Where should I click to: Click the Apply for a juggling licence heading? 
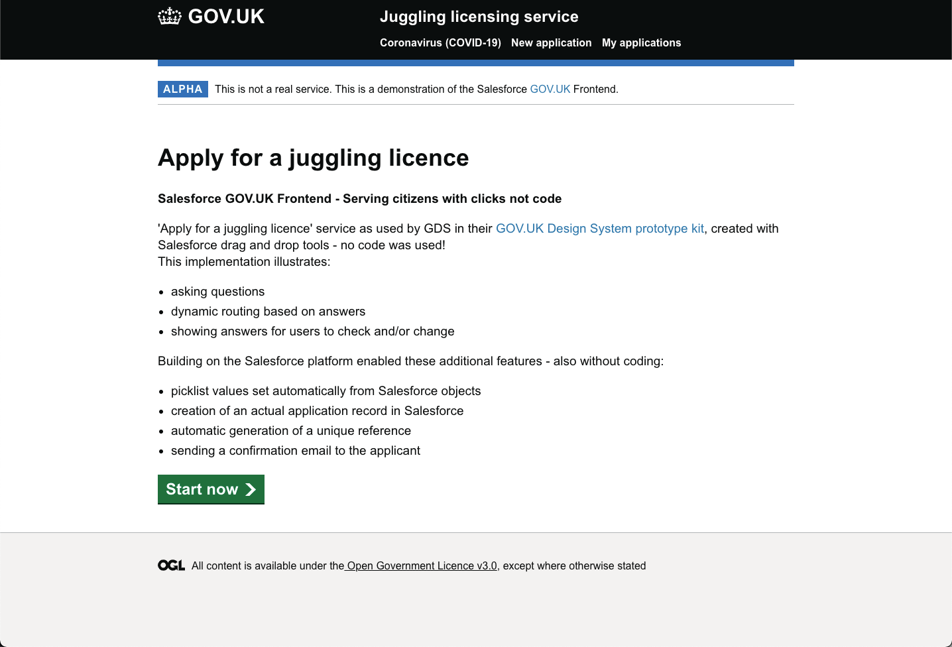(313, 158)
